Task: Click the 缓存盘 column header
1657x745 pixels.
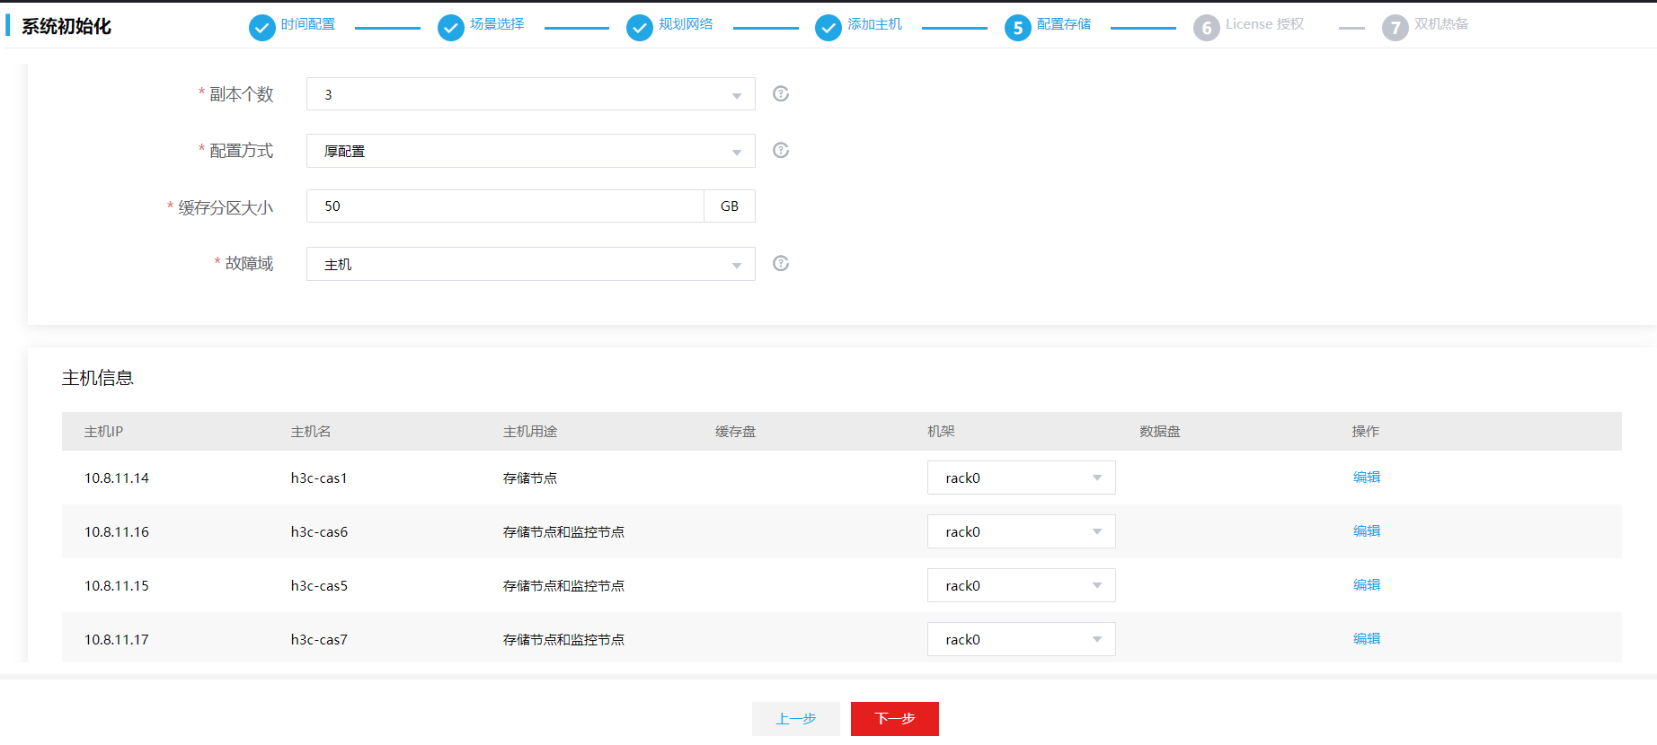Action: click(736, 432)
